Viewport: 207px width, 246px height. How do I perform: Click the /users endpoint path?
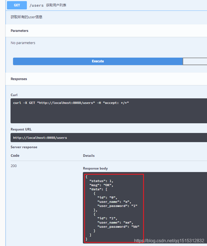[37, 5]
